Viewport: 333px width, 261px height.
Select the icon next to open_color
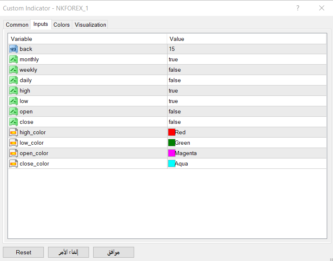point(13,153)
